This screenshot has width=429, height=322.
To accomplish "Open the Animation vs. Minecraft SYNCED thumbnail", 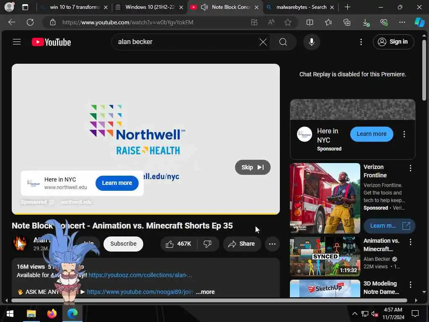I will [325, 257].
